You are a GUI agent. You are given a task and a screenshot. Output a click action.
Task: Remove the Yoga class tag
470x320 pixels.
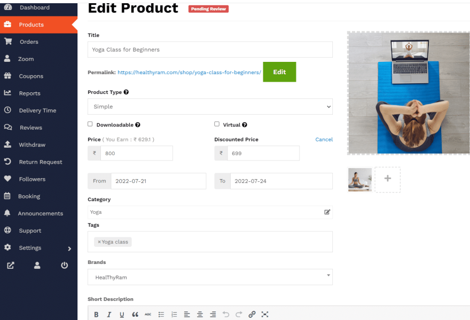[x=99, y=242]
